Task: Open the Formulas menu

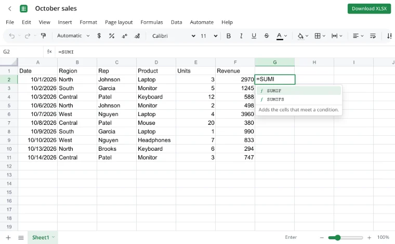Action: 152,22
